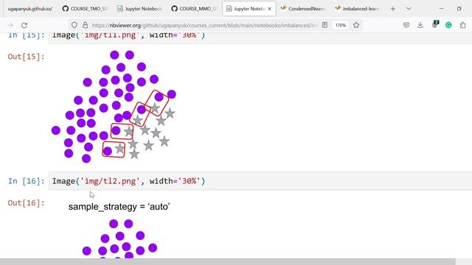This screenshot has height=265, width=472.
Task: Open the downloads panel
Action: [x=420, y=25]
